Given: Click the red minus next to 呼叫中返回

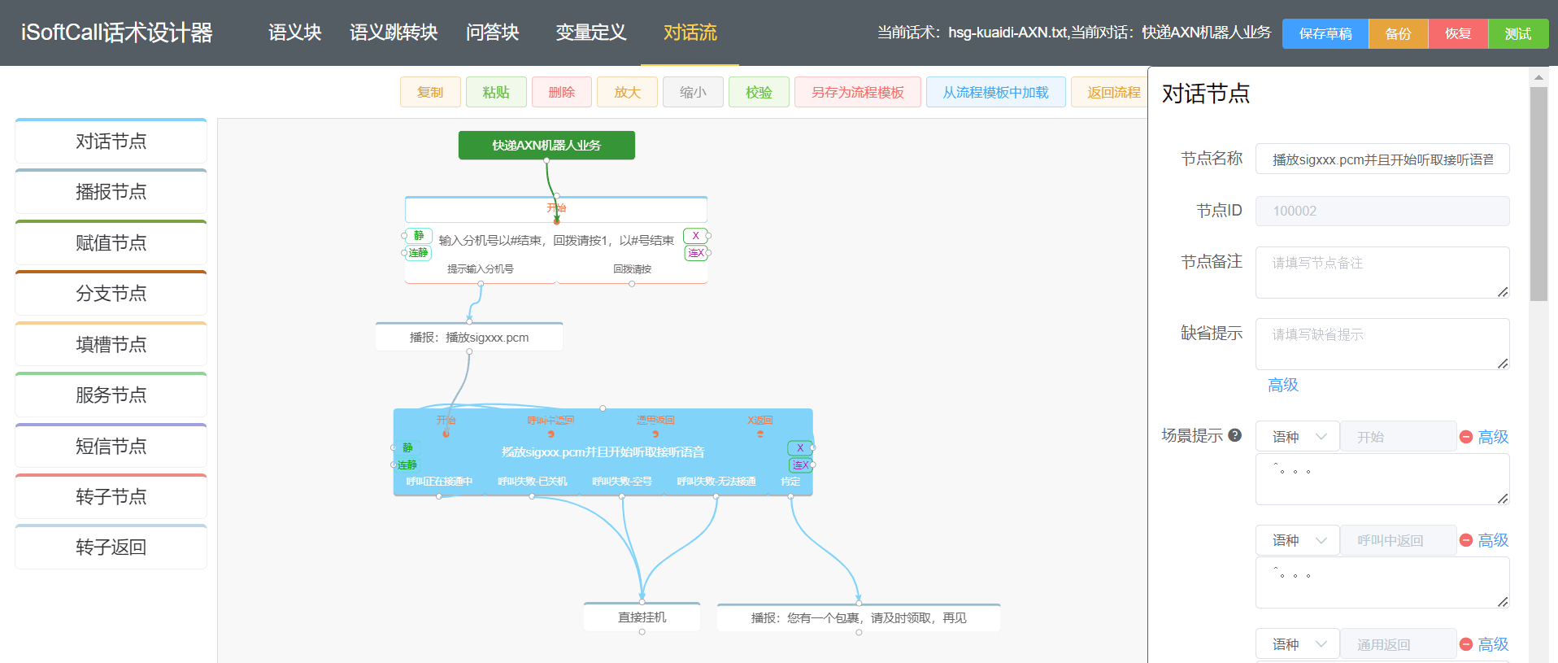Looking at the screenshot, I should click(x=1466, y=540).
